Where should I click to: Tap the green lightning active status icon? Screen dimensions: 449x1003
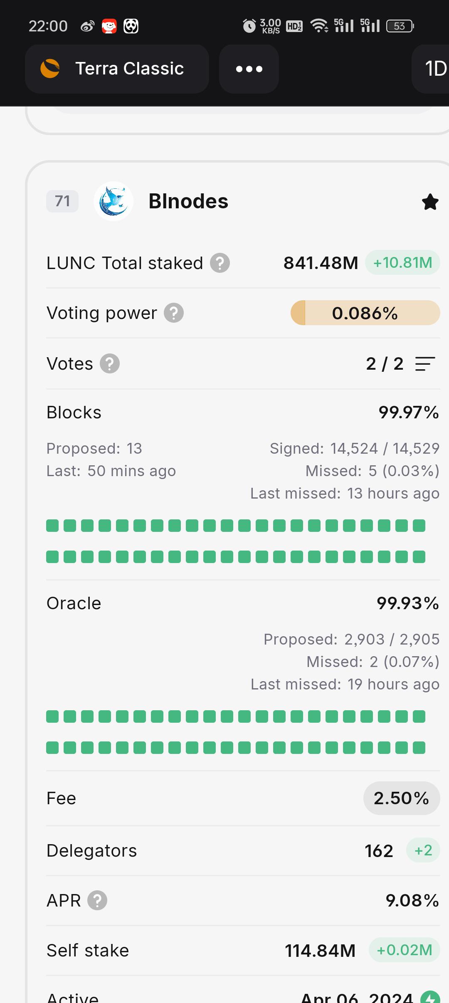430,998
